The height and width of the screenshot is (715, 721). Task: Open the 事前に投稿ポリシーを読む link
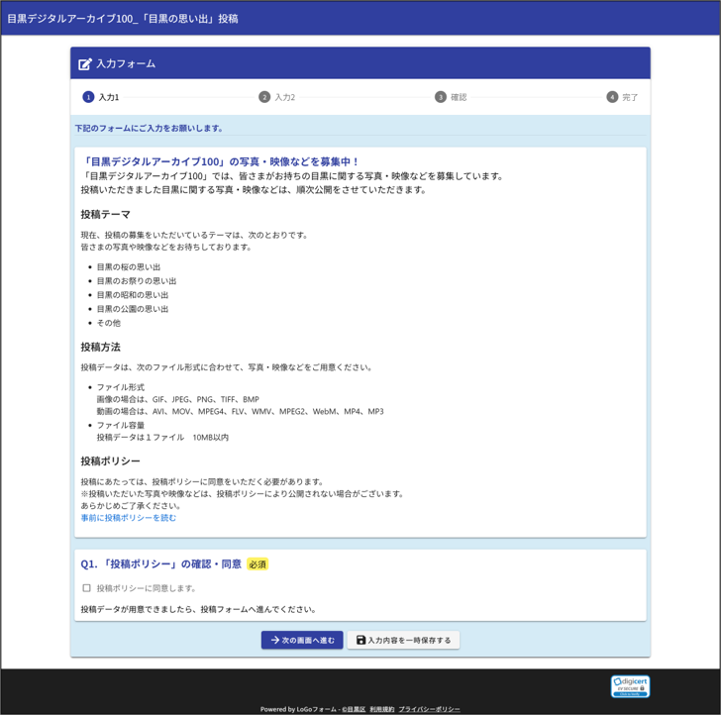click(x=129, y=518)
